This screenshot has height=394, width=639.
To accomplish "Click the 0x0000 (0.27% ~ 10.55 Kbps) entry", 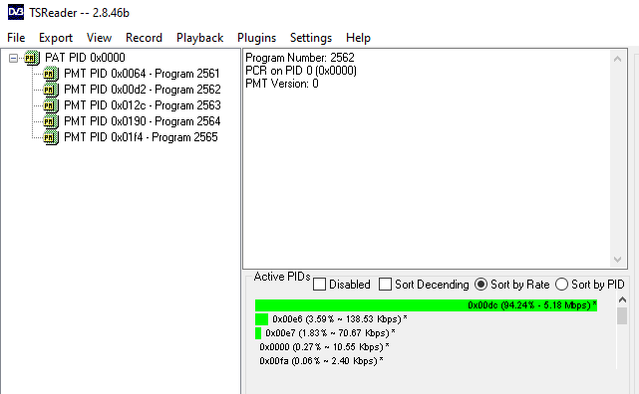I will point(324,347).
